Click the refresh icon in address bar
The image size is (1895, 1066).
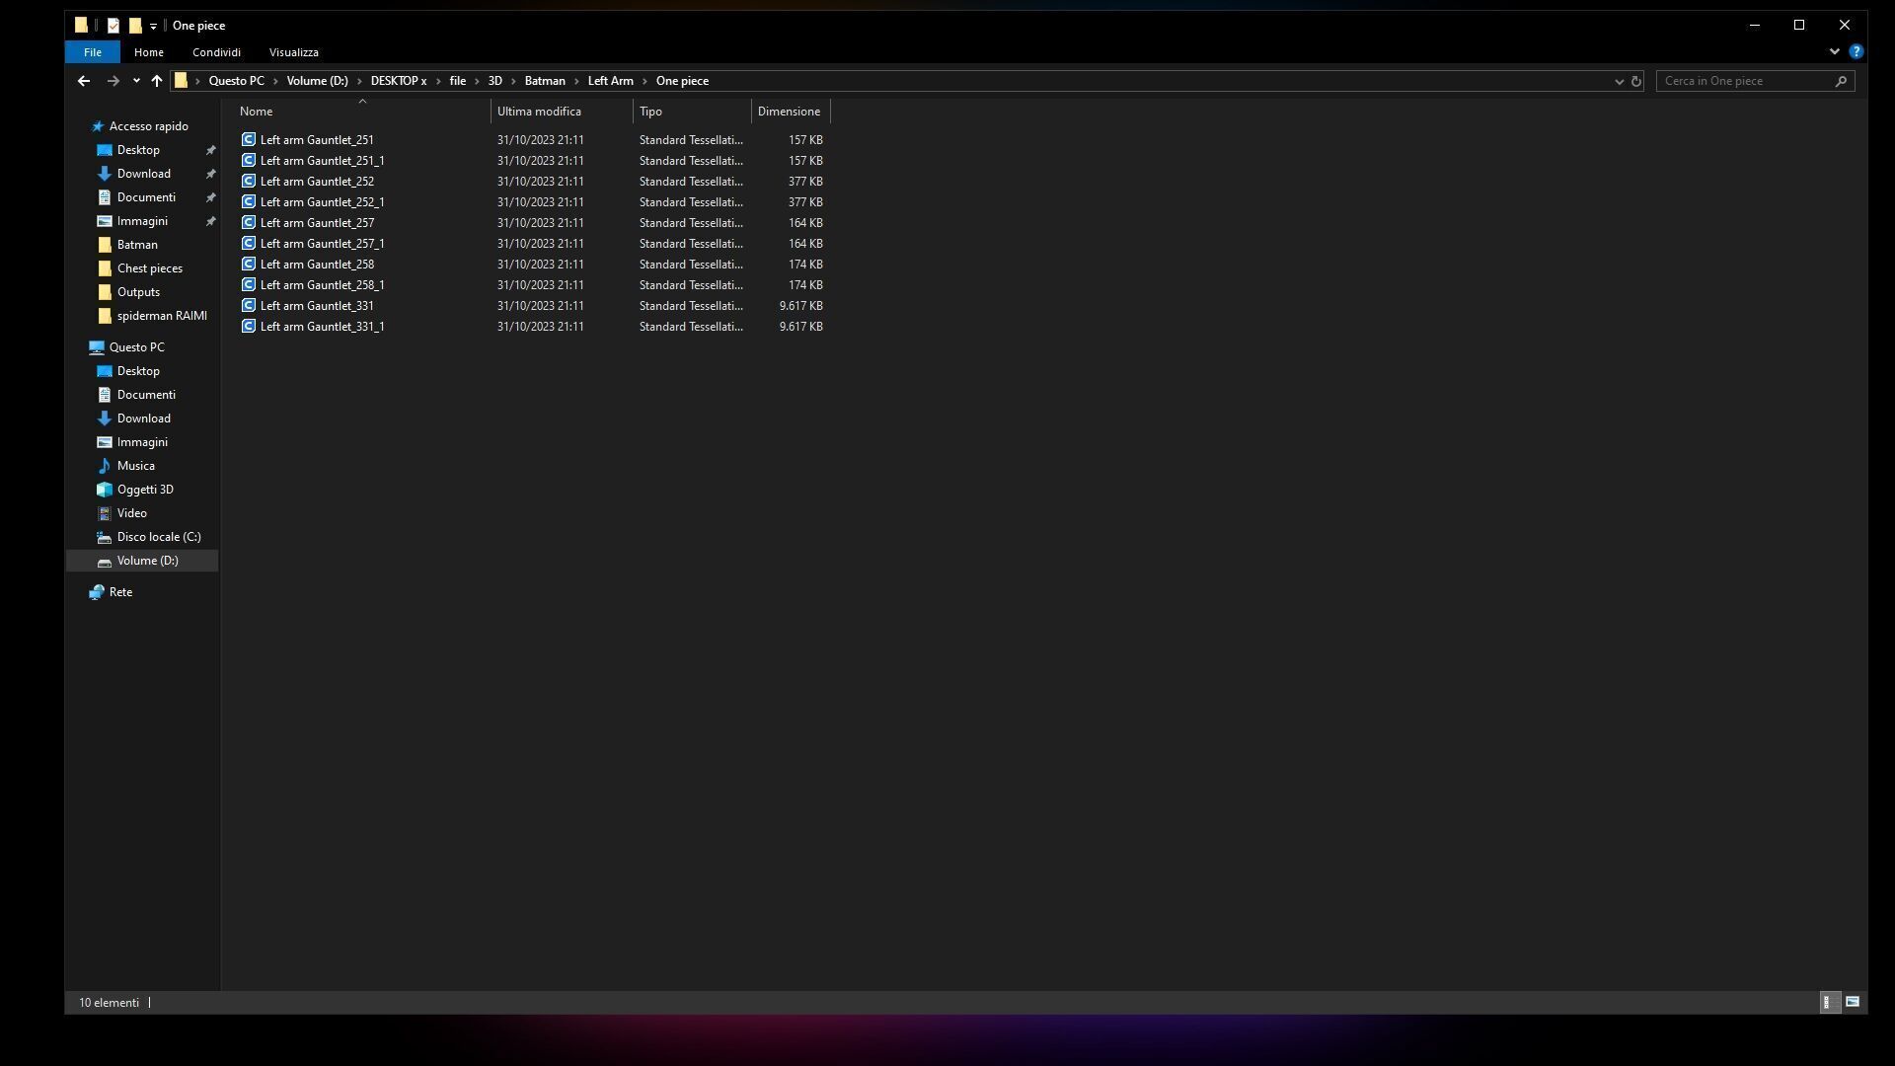point(1635,81)
